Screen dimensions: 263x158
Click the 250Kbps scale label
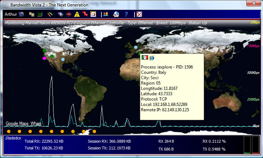pos(253,100)
